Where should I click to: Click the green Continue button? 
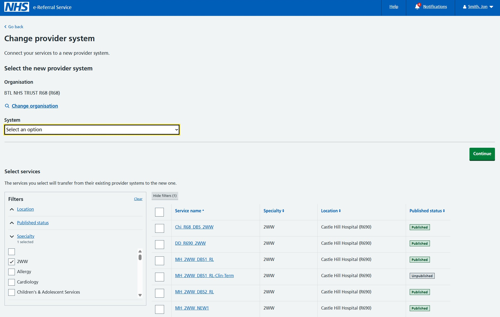pos(482,154)
